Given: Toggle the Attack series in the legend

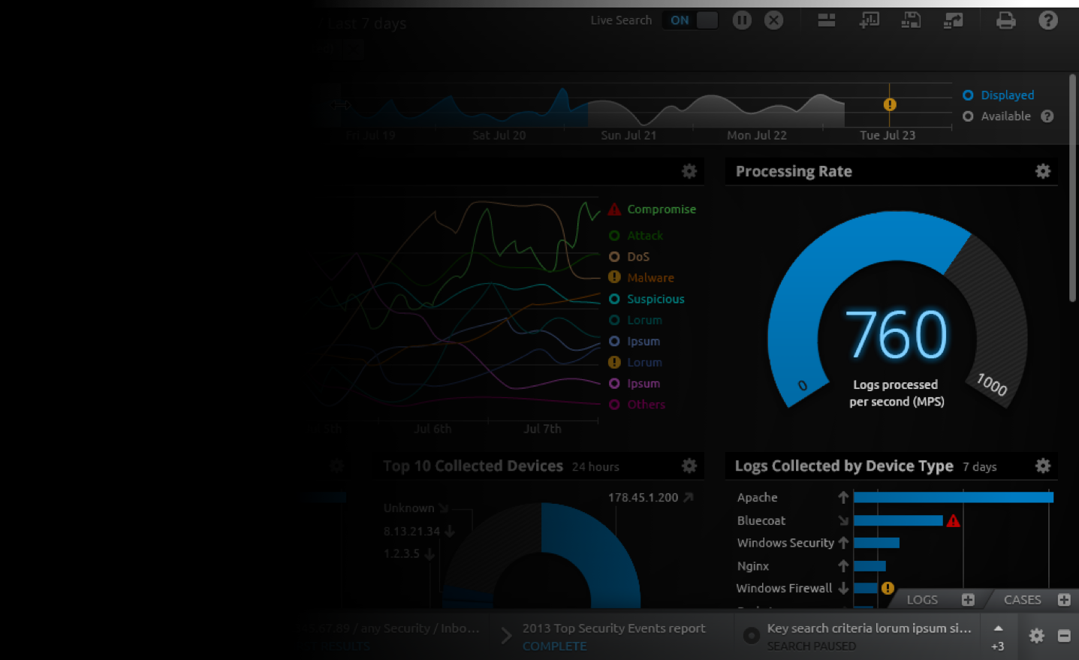Looking at the screenshot, I should [x=636, y=236].
